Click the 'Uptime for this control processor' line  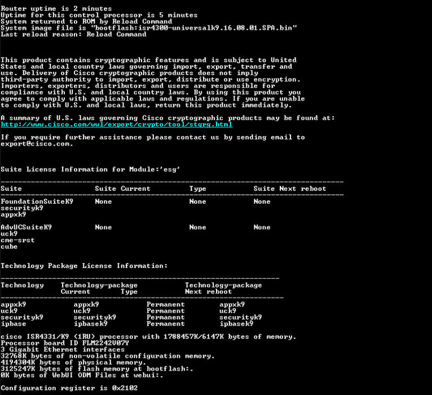coord(99,15)
